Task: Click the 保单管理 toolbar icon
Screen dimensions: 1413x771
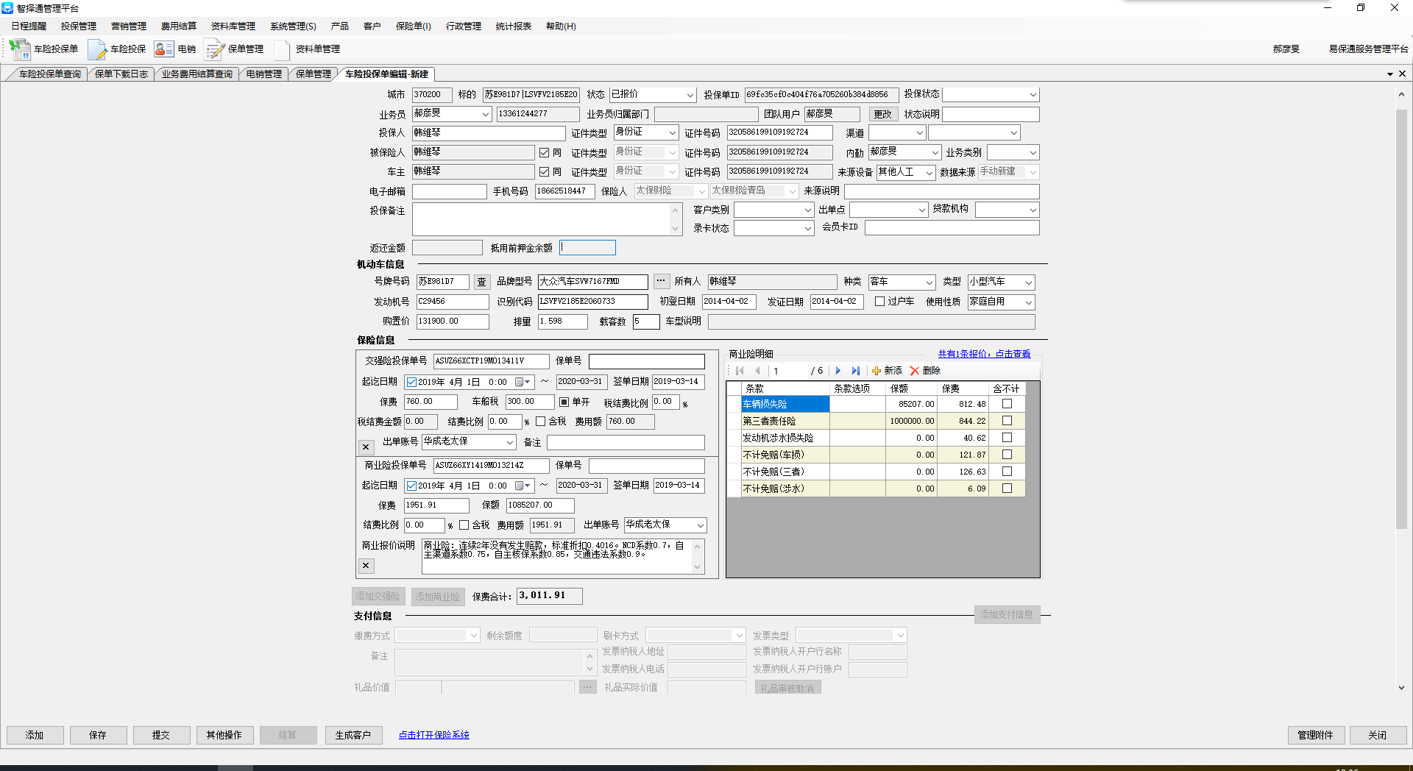Action: click(214, 49)
